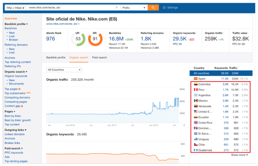Open Top referring content
258x166 pixels.
point(18,62)
